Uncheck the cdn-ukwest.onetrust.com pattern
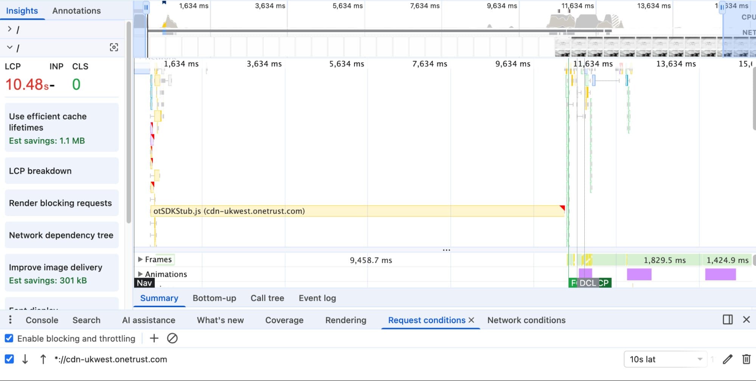 (x=10, y=359)
